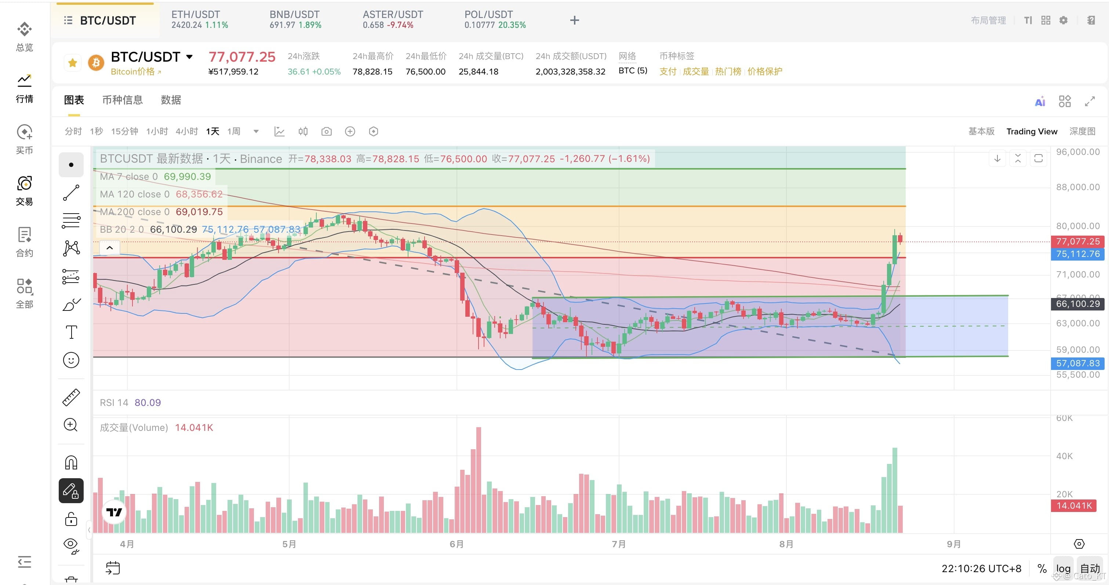Open settings gear in top bar
Viewport: 1109px width, 585px height.
pyautogui.click(x=1063, y=20)
